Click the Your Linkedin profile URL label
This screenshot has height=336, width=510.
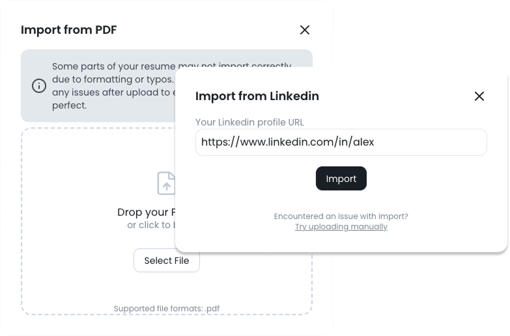tap(249, 122)
